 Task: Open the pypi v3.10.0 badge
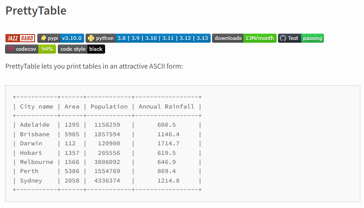tap(61, 38)
